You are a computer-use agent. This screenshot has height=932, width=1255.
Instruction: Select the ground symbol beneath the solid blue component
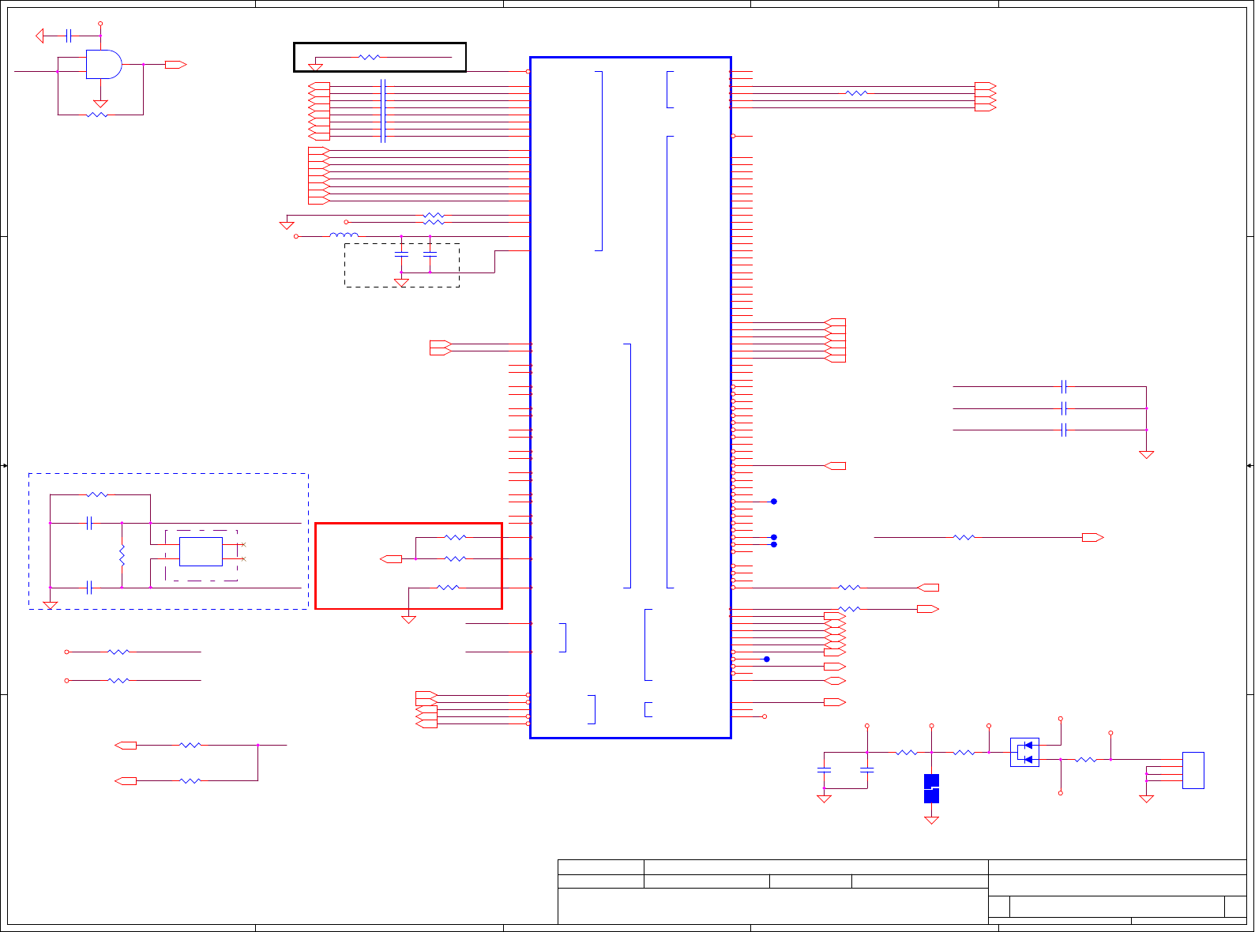pyautogui.click(x=931, y=821)
